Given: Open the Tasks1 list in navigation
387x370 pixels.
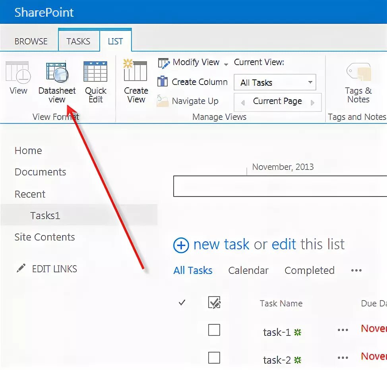Looking at the screenshot, I should [x=45, y=215].
